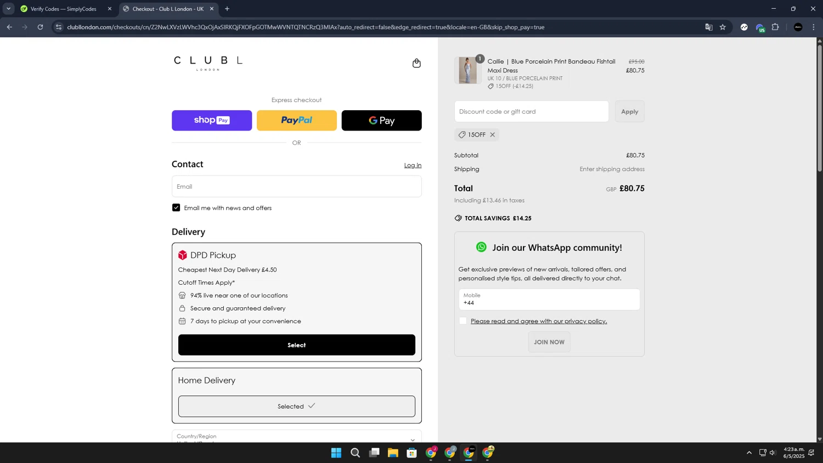Click the Discount code or gift card field
Image resolution: width=823 pixels, height=463 pixels.
532,111
